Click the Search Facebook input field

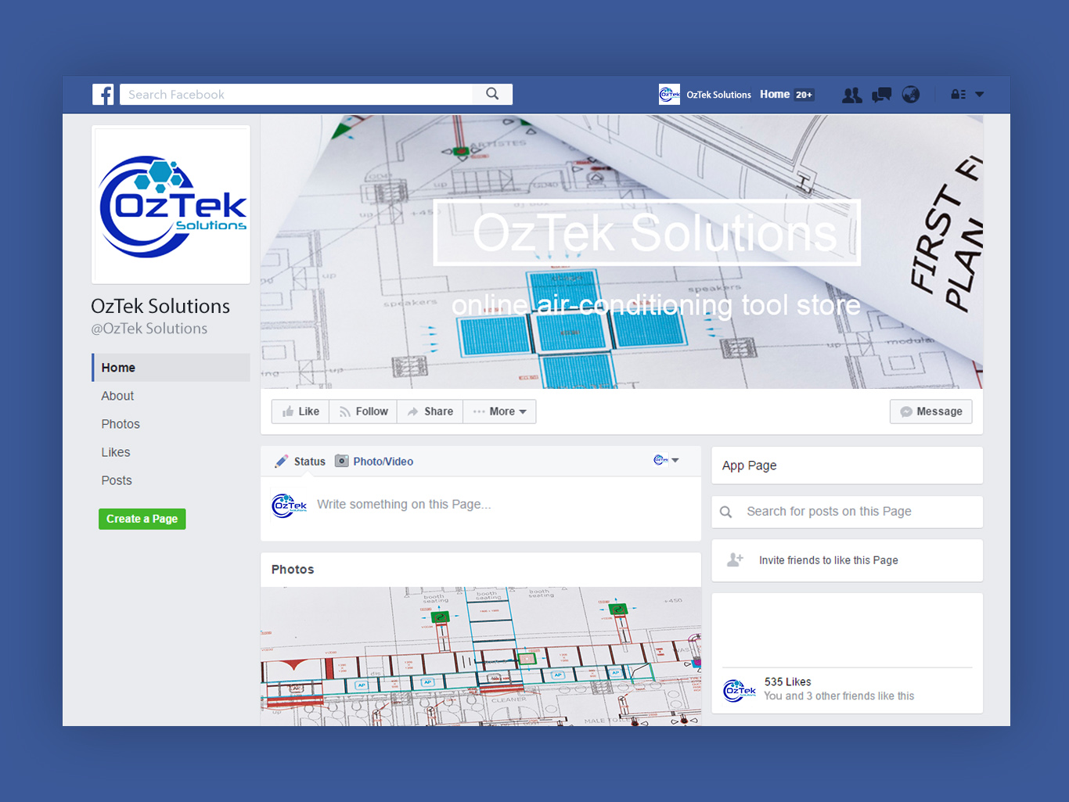[297, 93]
